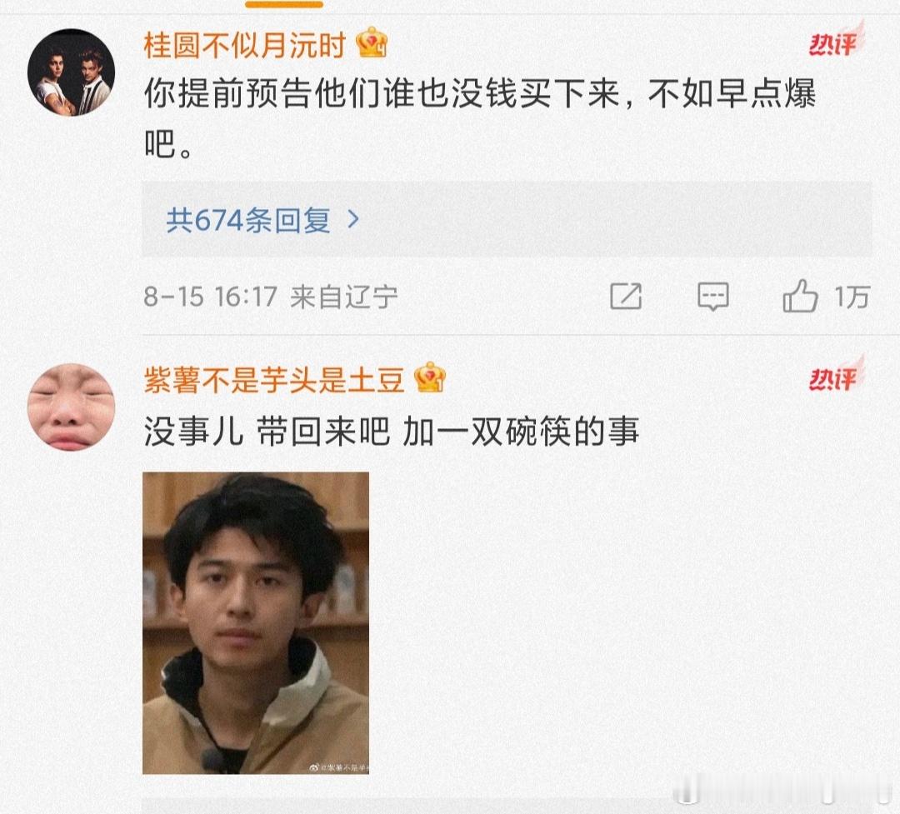The width and height of the screenshot is (900, 814).
Task: Tap the first comment text about 预告
Action: point(480,117)
